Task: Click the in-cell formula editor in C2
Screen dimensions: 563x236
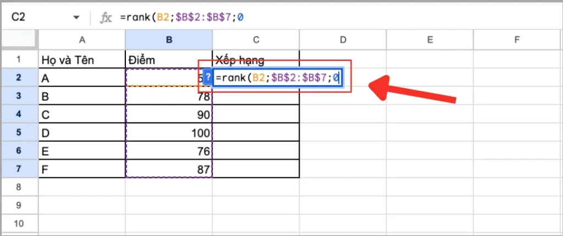Action: tap(278, 78)
